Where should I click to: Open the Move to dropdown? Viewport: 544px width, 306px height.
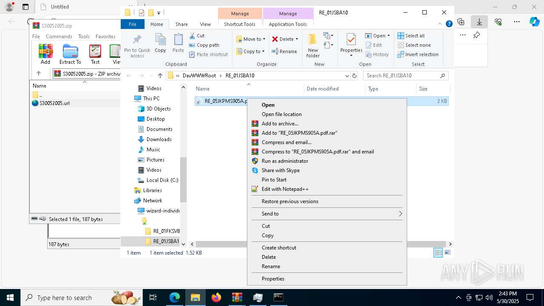[x=251, y=39]
